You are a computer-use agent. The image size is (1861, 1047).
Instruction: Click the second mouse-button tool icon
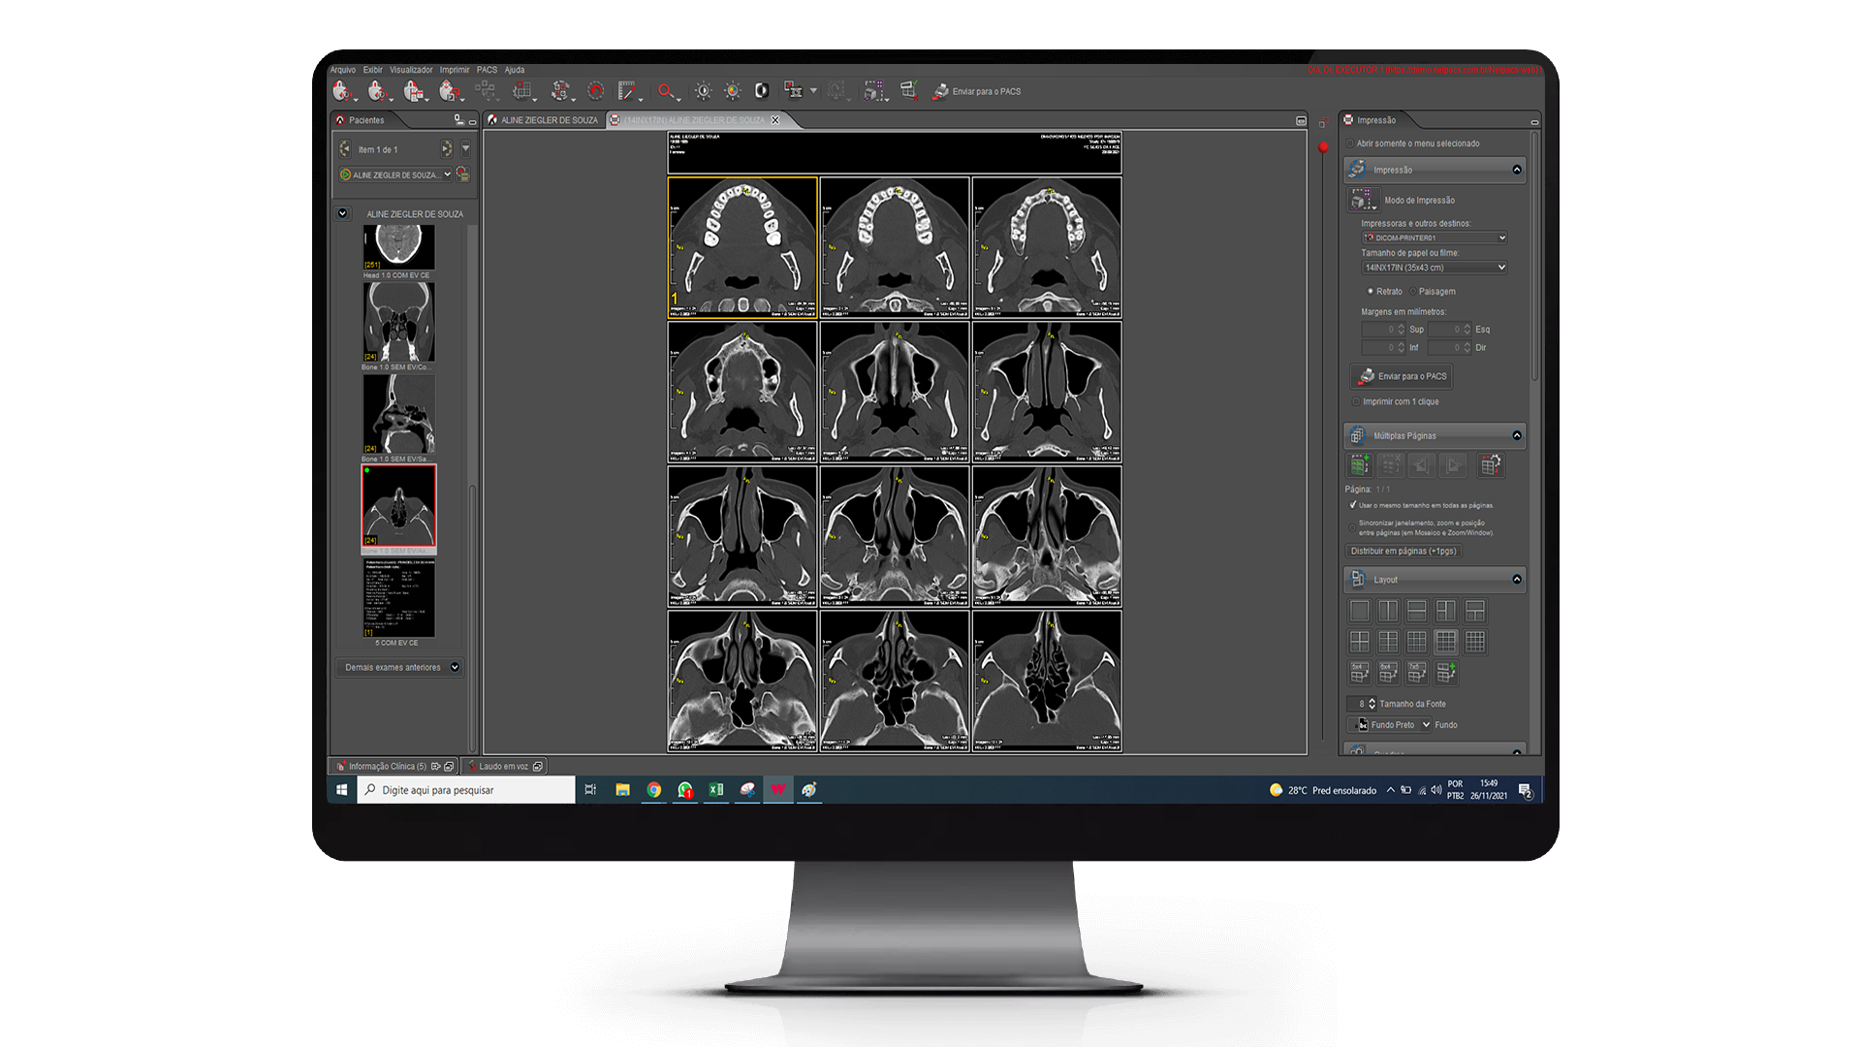(378, 91)
